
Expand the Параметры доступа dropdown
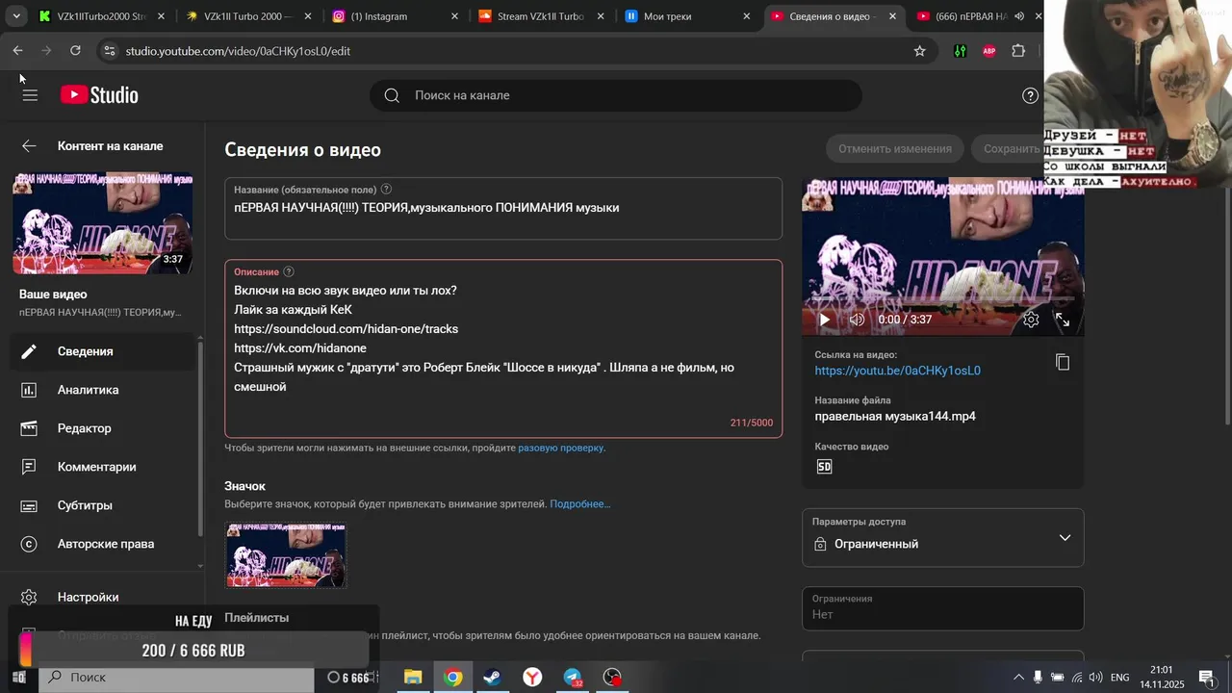[942, 537]
